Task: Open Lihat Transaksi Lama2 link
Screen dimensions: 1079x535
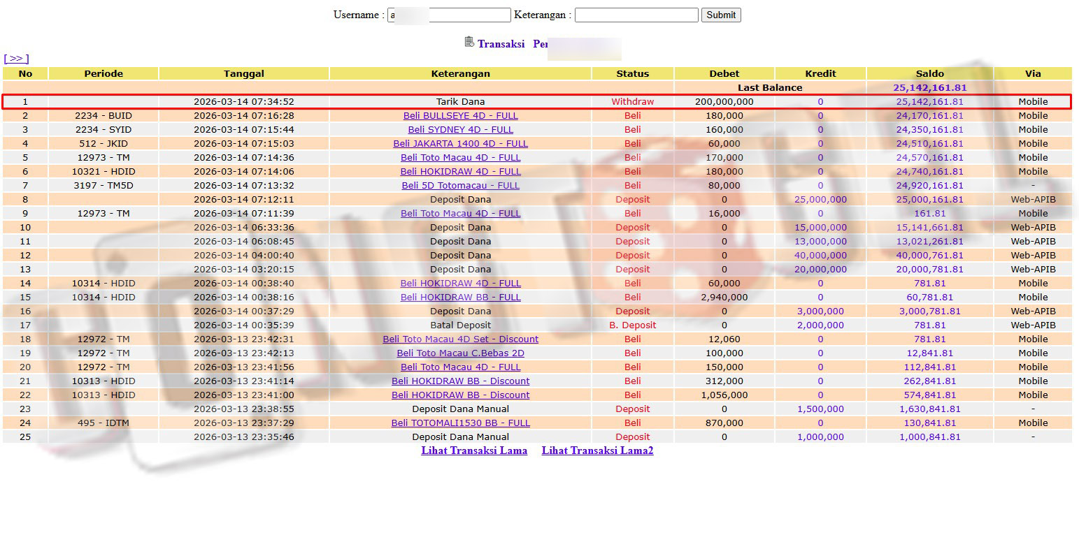Action: [x=597, y=450]
